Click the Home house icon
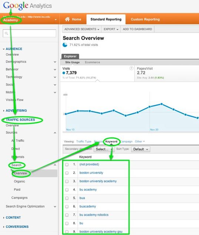The image size is (199, 235). pos(67,19)
